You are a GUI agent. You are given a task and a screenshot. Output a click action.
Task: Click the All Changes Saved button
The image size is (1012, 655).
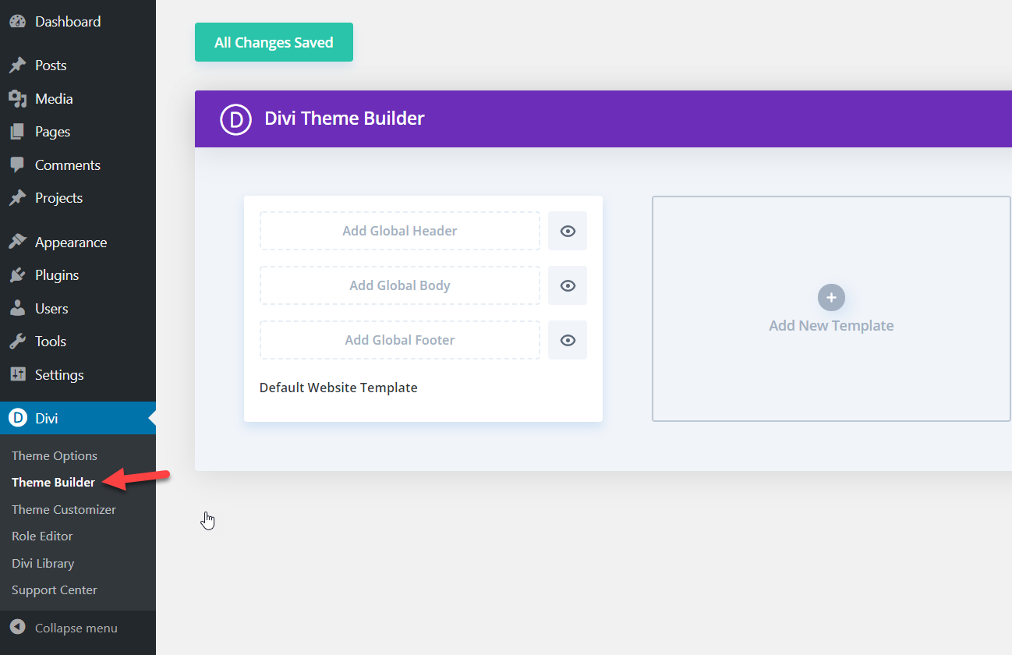click(x=274, y=42)
